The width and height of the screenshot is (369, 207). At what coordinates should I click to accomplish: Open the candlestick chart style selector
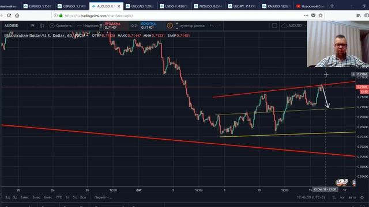click(42, 25)
